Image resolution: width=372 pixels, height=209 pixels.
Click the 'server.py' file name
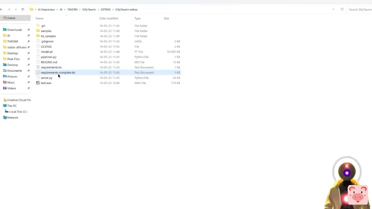46,78
